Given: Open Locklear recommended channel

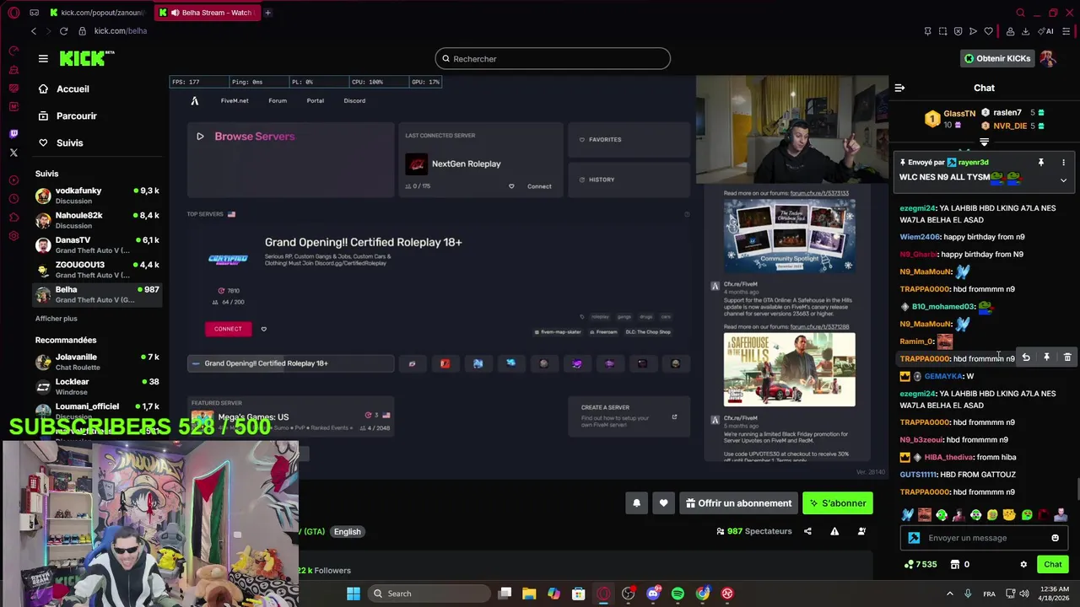Looking at the screenshot, I should point(98,386).
